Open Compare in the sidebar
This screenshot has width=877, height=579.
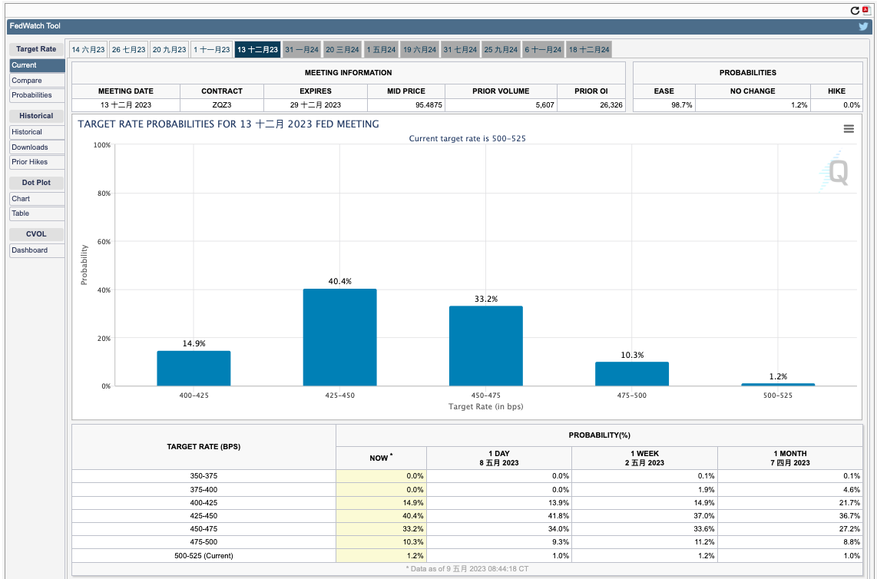coord(37,81)
